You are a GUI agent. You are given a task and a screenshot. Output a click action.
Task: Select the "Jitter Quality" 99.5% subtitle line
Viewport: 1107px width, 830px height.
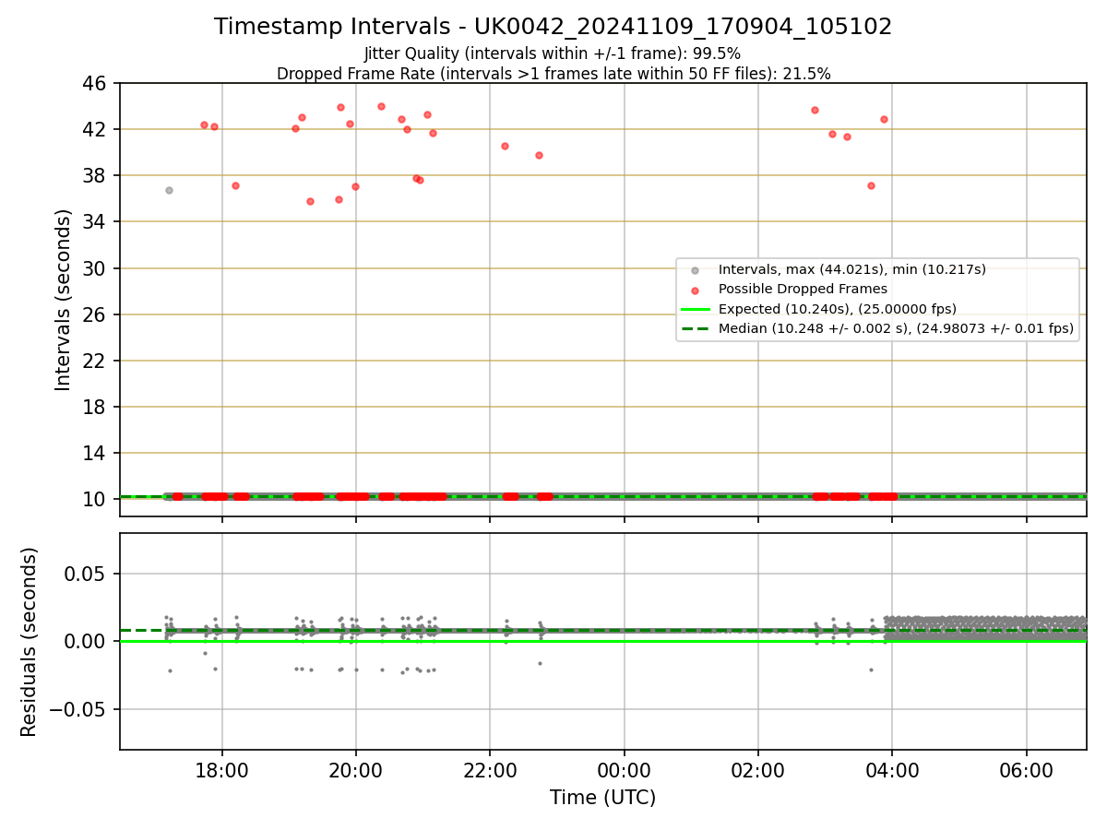(x=553, y=53)
